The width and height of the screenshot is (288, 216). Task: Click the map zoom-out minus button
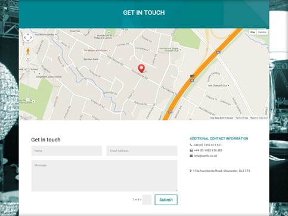pyautogui.click(x=28, y=100)
